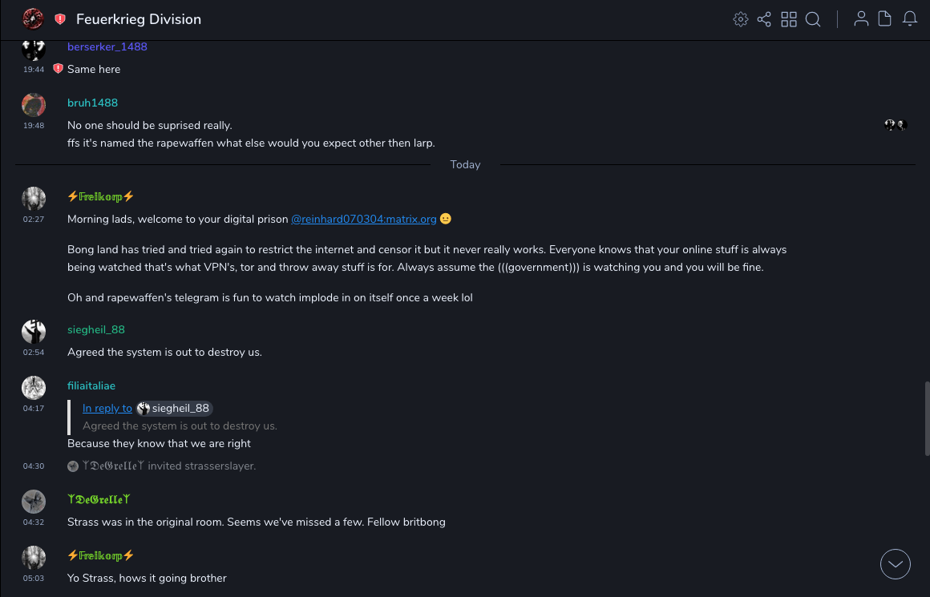The image size is (930, 597).
Task: Expand read receipt avatars on 19:48 message
Action: pyautogui.click(x=895, y=125)
